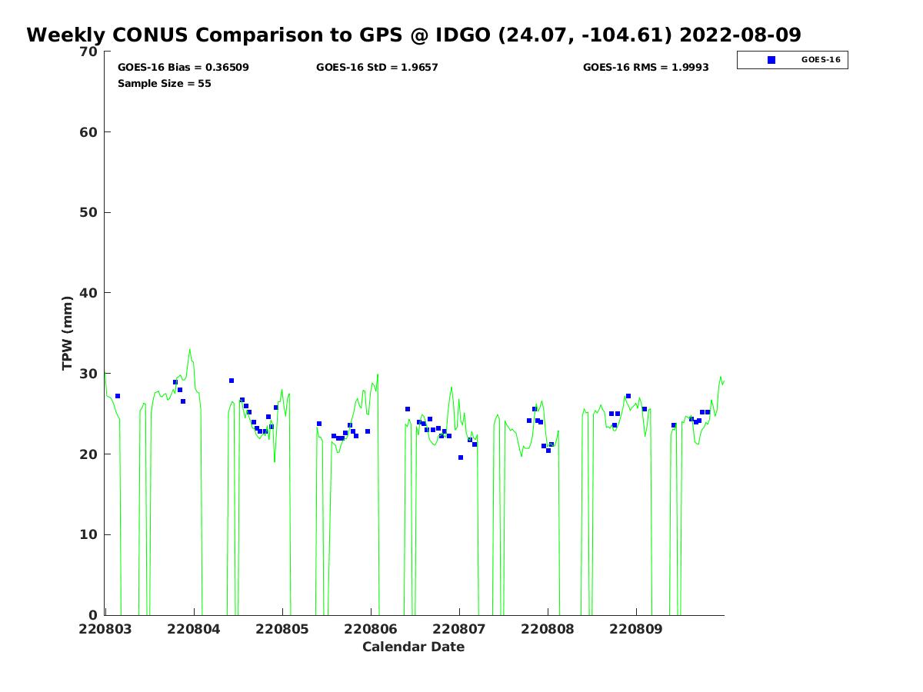
Task: Click the blue GOES-16 legend marker square
Action: point(771,60)
